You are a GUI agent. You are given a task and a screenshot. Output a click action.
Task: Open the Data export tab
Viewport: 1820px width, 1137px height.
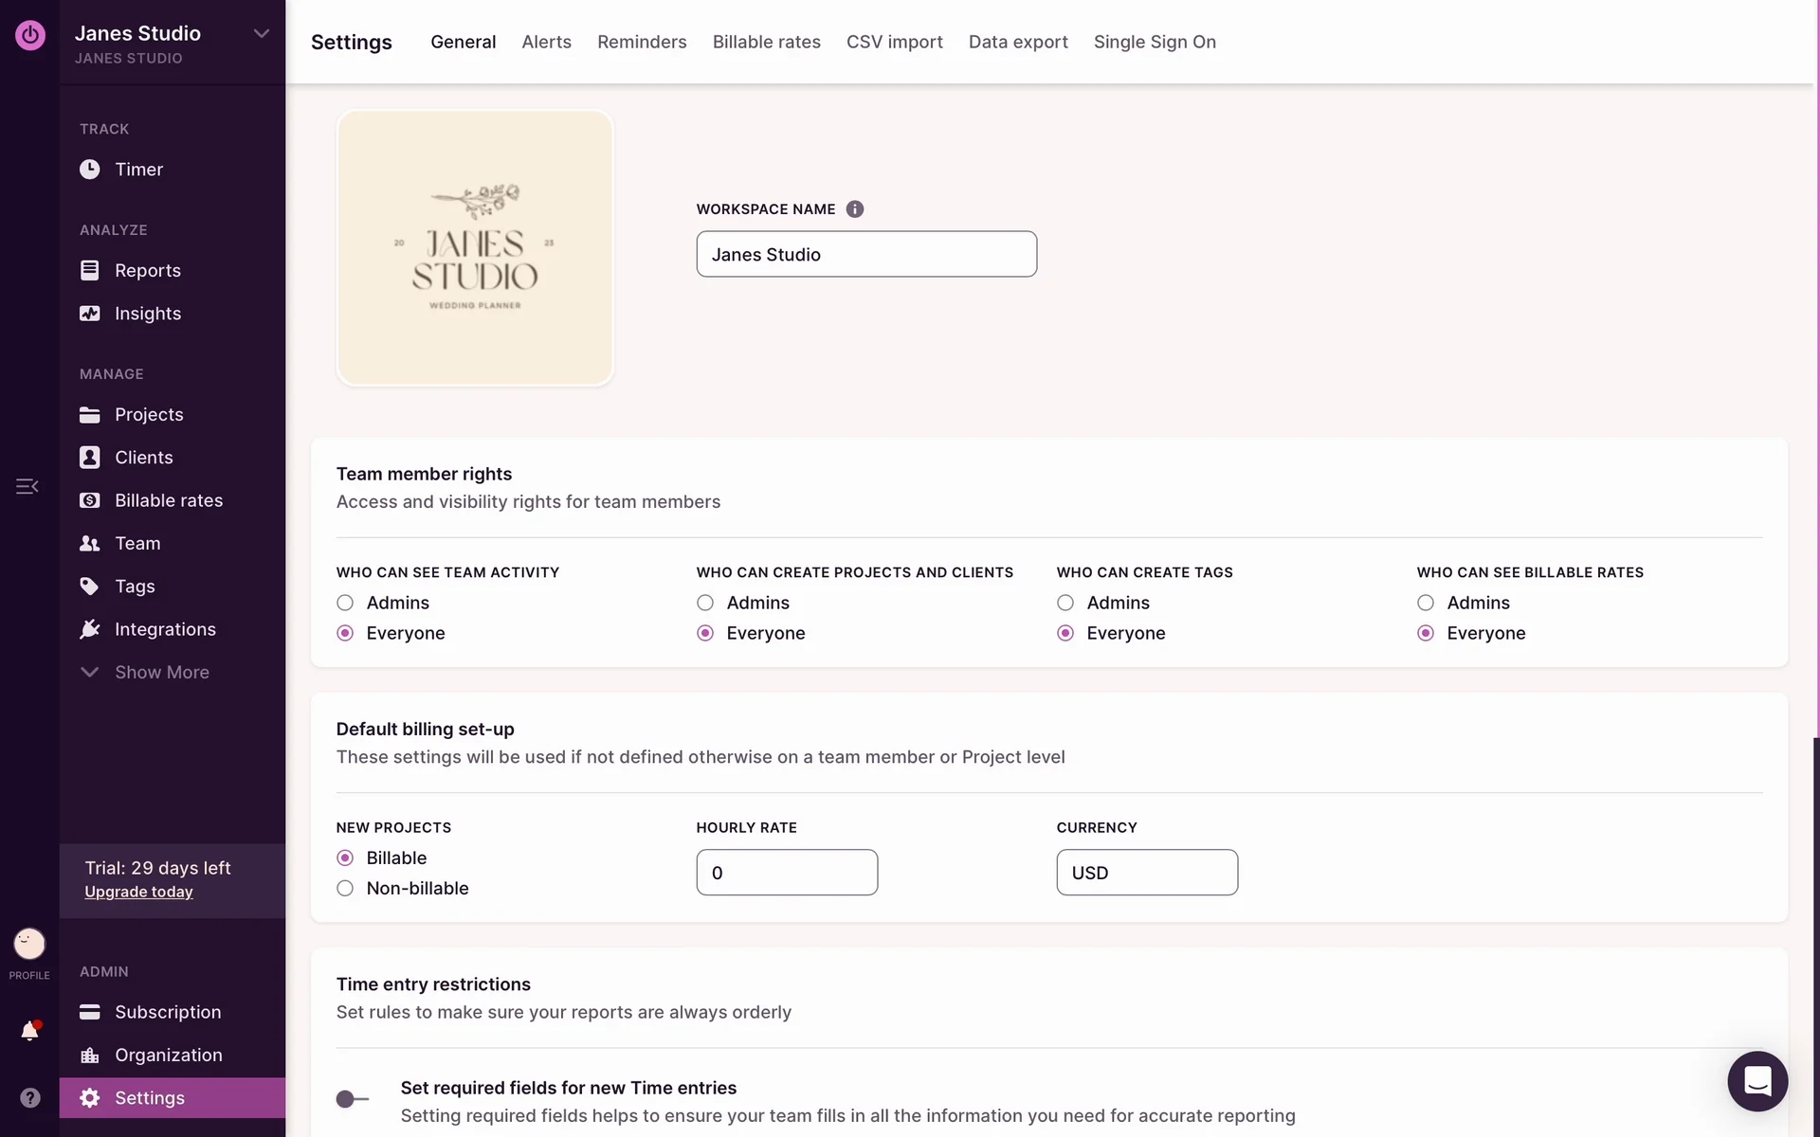[1017, 42]
